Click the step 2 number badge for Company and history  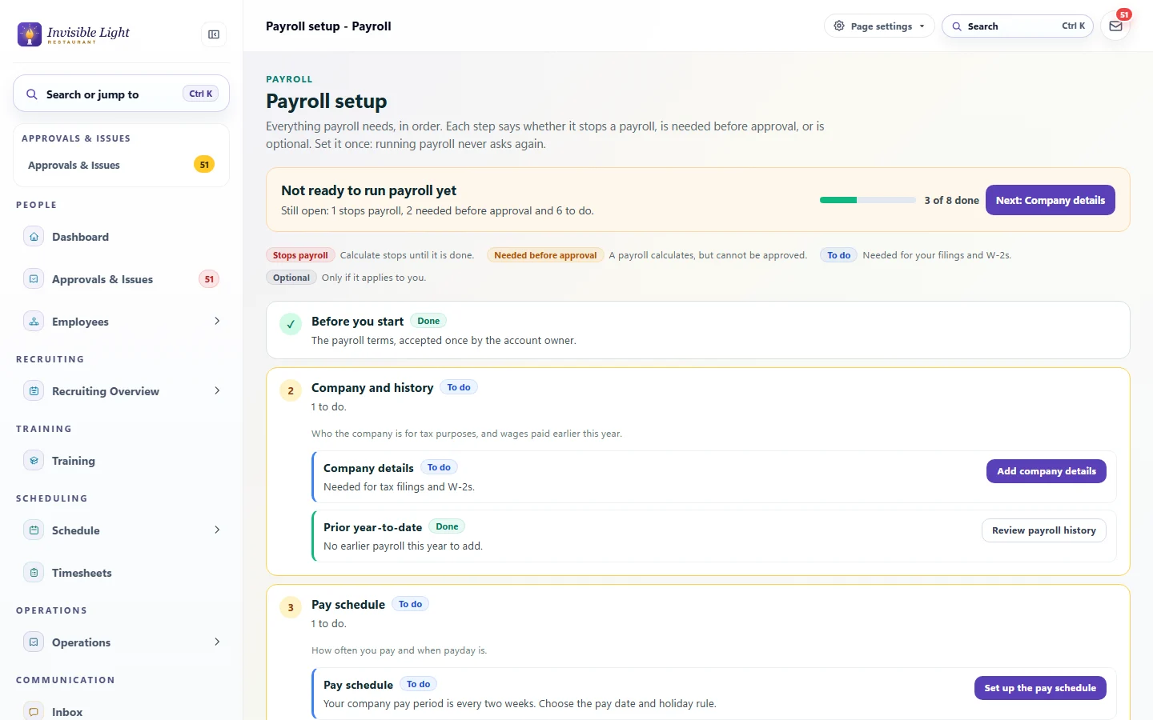pos(291,390)
